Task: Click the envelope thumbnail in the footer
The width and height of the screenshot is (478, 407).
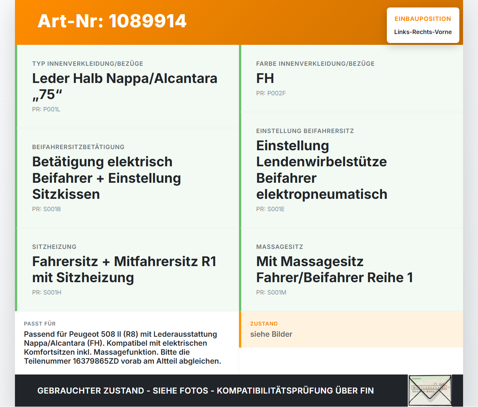Action: pos(430,391)
